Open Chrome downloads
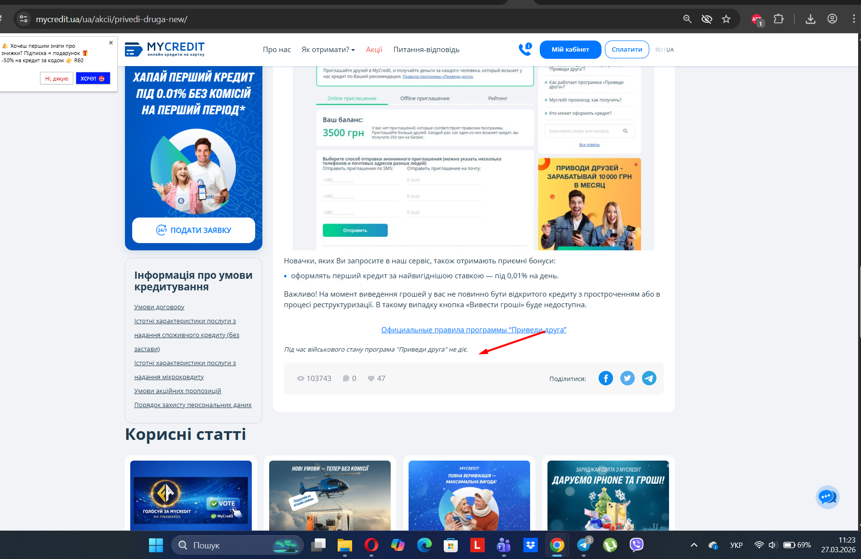861x559 pixels. coord(810,19)
